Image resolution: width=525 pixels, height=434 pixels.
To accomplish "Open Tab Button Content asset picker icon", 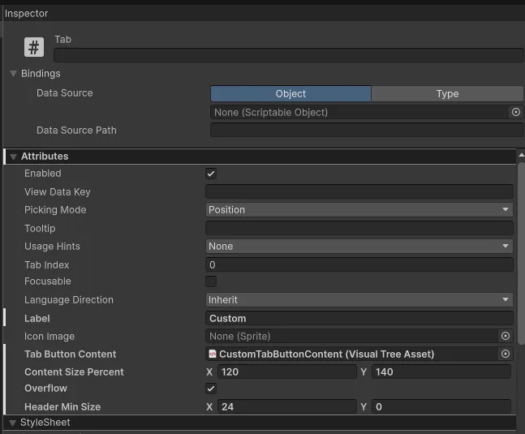I will click(x=506, y=354).
